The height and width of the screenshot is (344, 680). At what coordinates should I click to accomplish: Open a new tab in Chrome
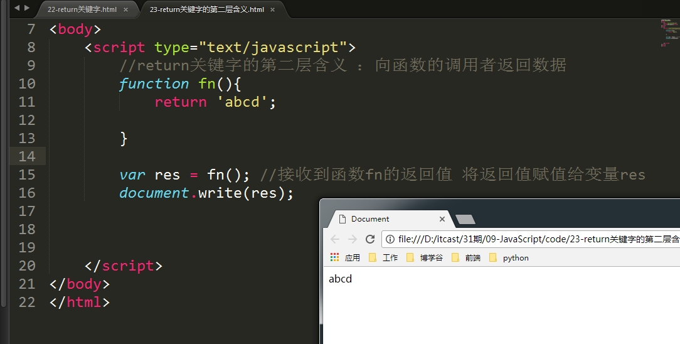465,220
